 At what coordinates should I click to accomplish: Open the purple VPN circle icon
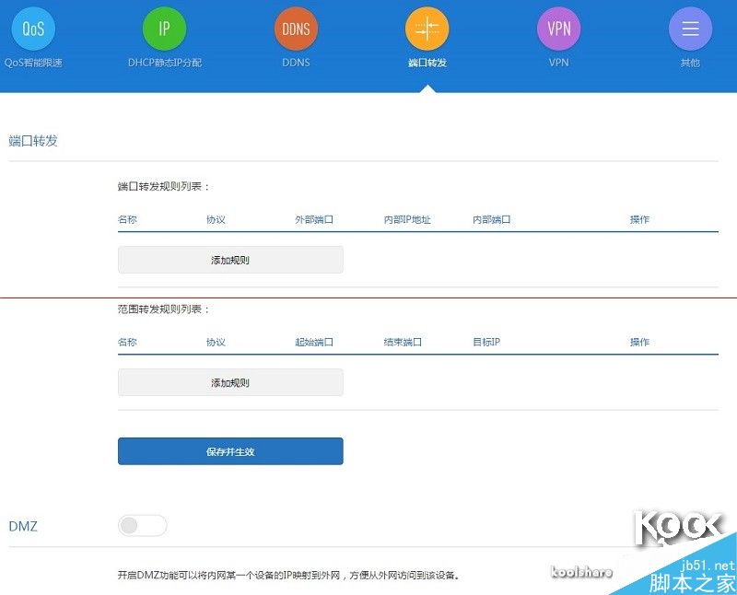[x=559, y=29]
